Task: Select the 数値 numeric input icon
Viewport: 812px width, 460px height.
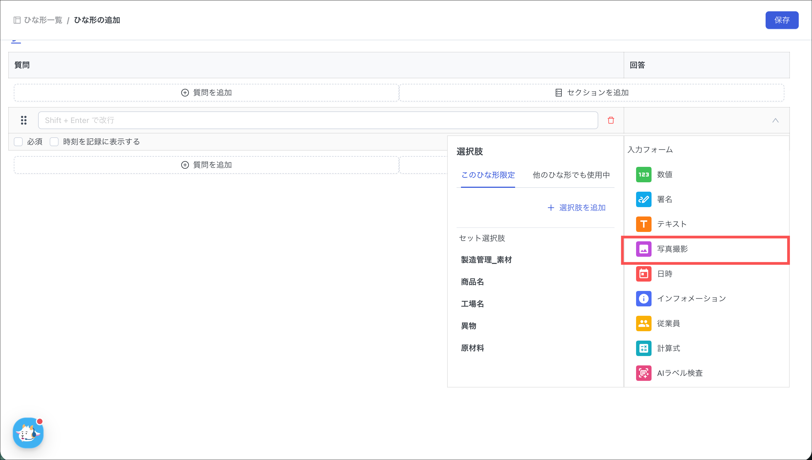Action: click(644, 174)
